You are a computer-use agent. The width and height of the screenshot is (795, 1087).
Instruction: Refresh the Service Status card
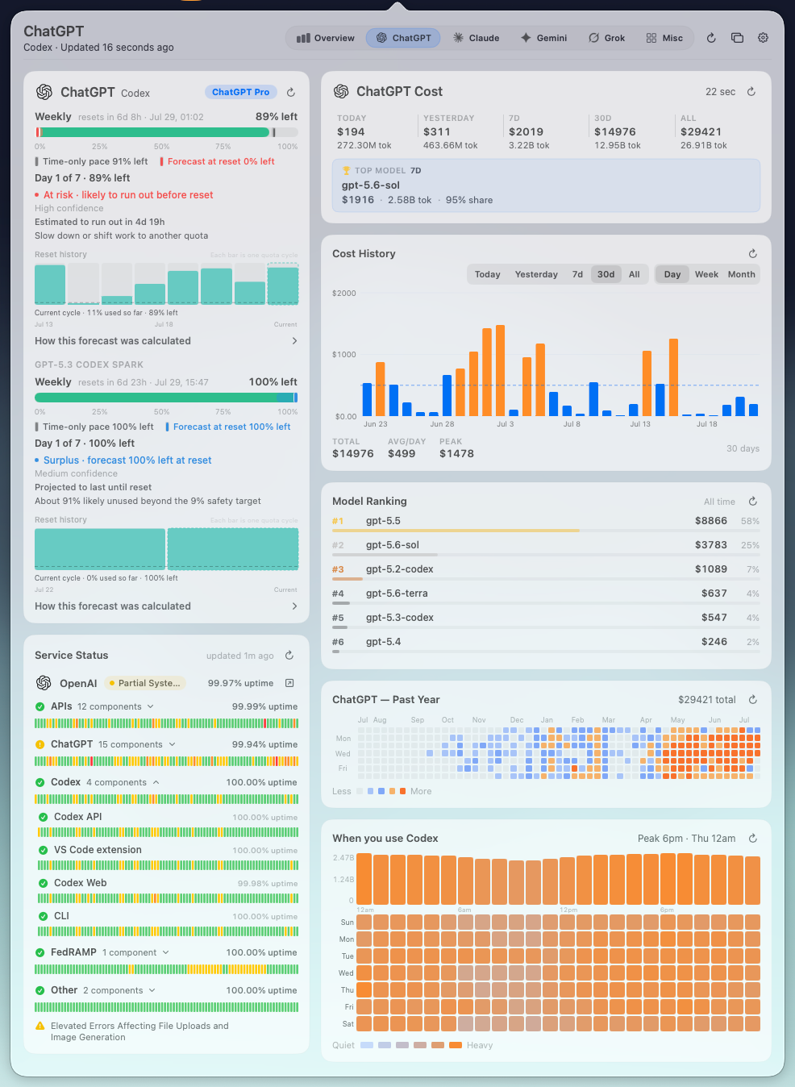click(289, 655)
